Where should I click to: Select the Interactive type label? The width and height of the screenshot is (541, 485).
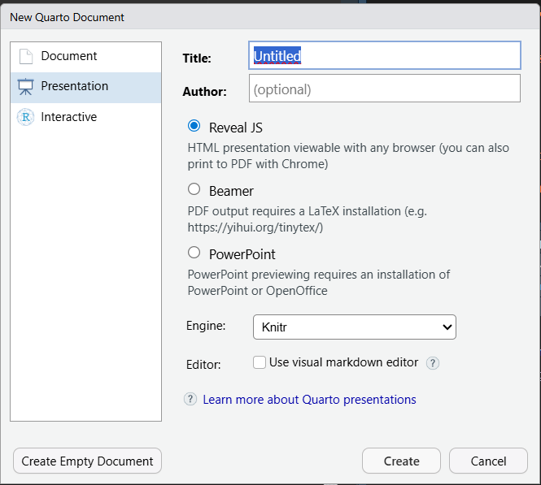(x=69, y=117)
